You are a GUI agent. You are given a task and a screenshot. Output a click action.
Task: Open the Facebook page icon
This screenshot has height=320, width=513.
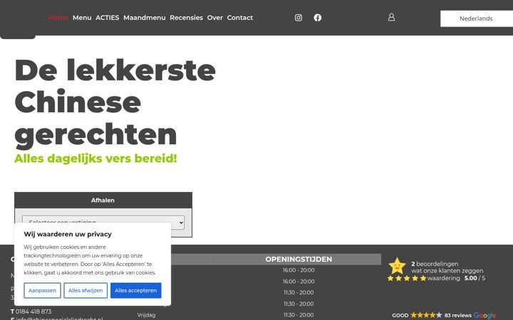point(318,18)
